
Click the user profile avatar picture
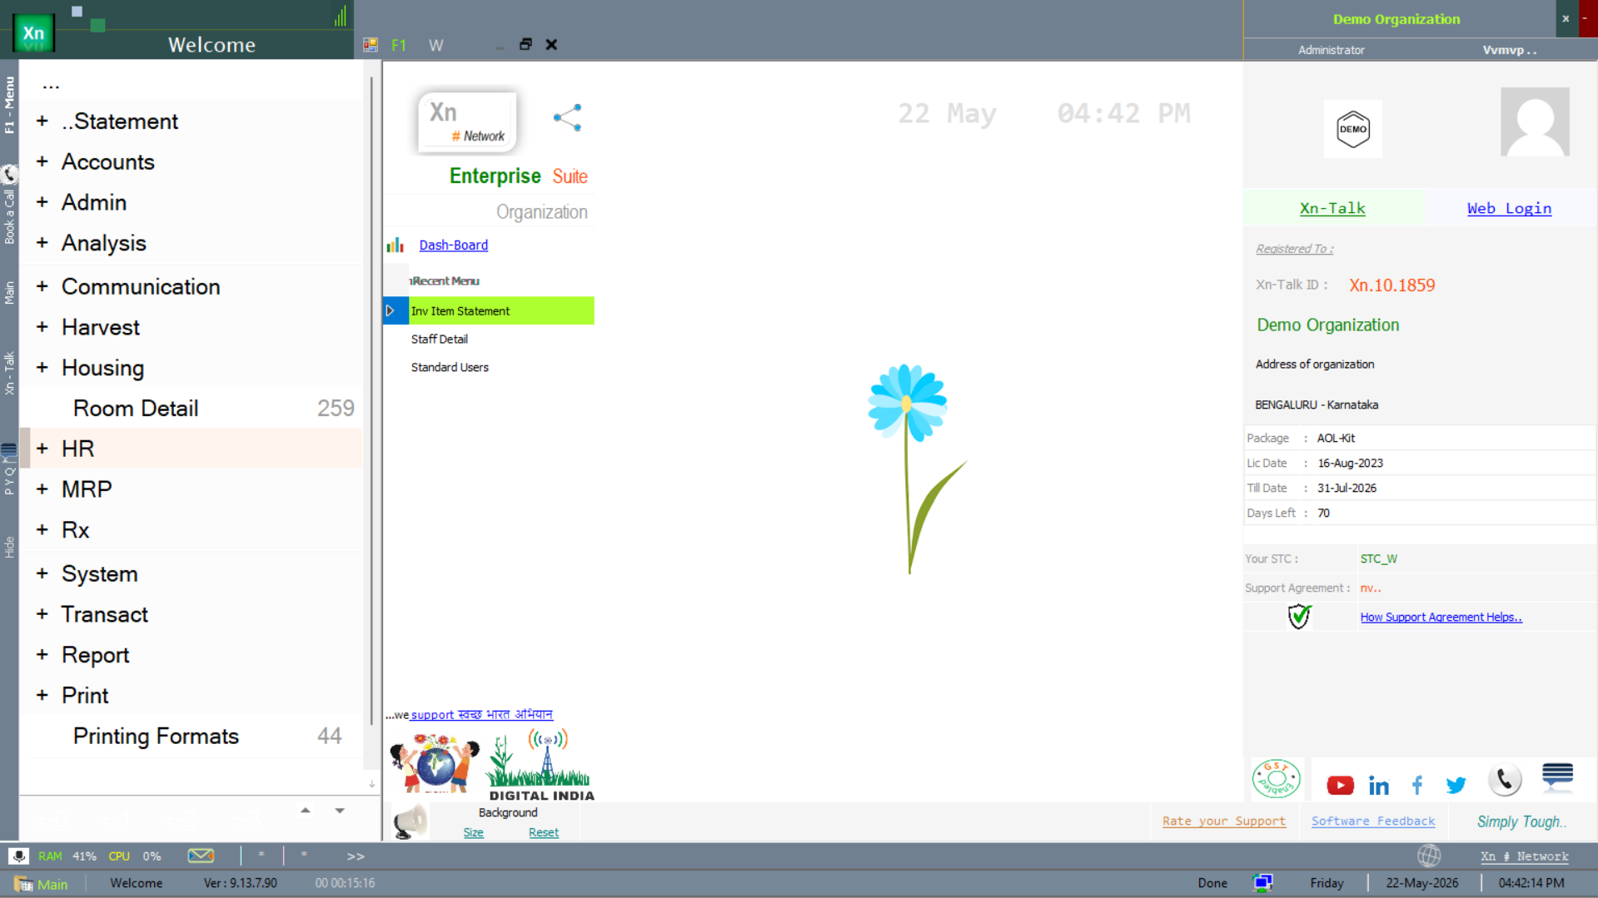click(1535, 122)
